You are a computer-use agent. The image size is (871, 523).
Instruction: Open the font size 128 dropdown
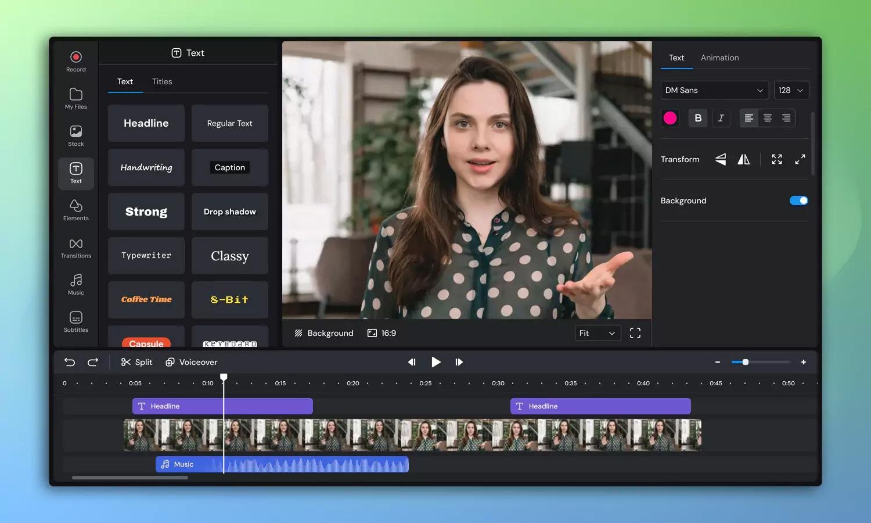click(791, 90)
